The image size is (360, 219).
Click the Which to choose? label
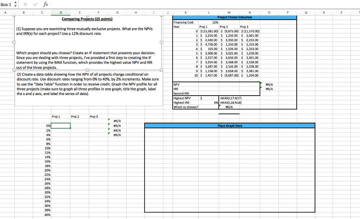coord(186,107)
